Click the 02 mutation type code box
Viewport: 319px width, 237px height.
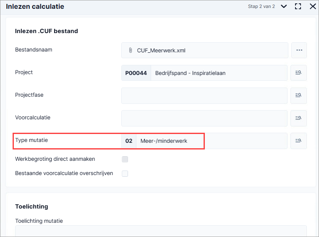pos(129,141)
